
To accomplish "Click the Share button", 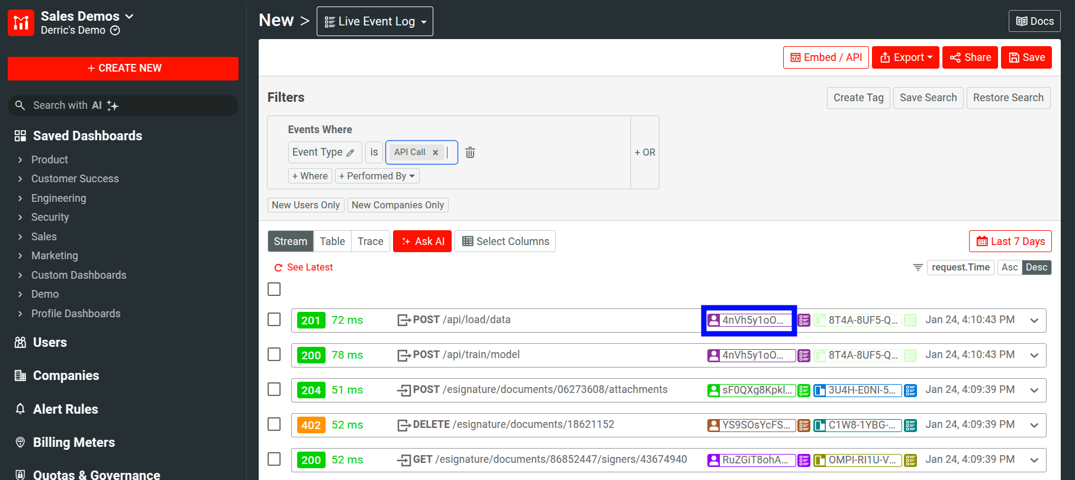I will [970, 57].
